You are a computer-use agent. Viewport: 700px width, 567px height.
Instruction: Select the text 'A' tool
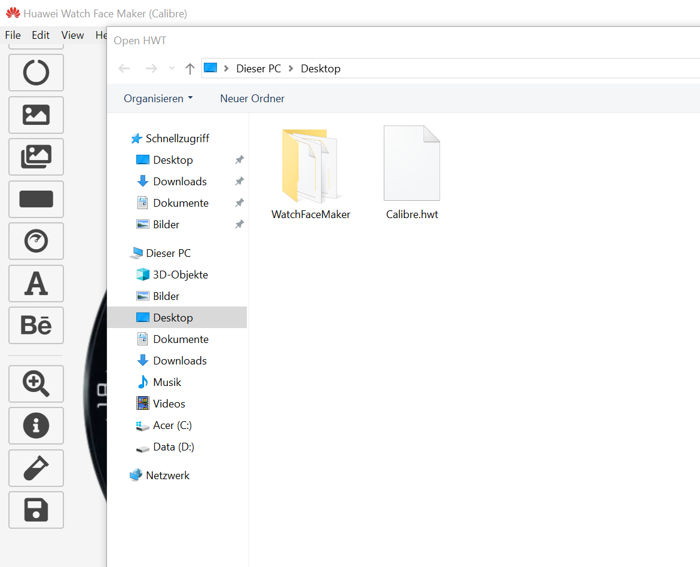click(x=36, y=283)
